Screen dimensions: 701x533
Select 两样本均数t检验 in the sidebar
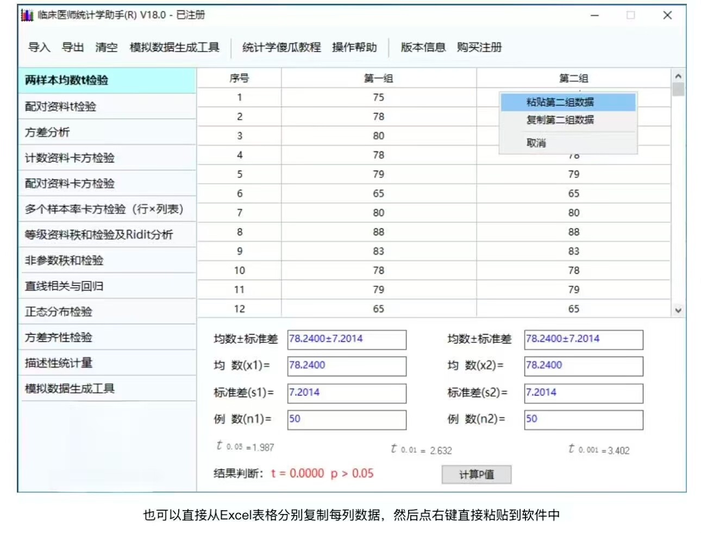click(x=107, y=80)
